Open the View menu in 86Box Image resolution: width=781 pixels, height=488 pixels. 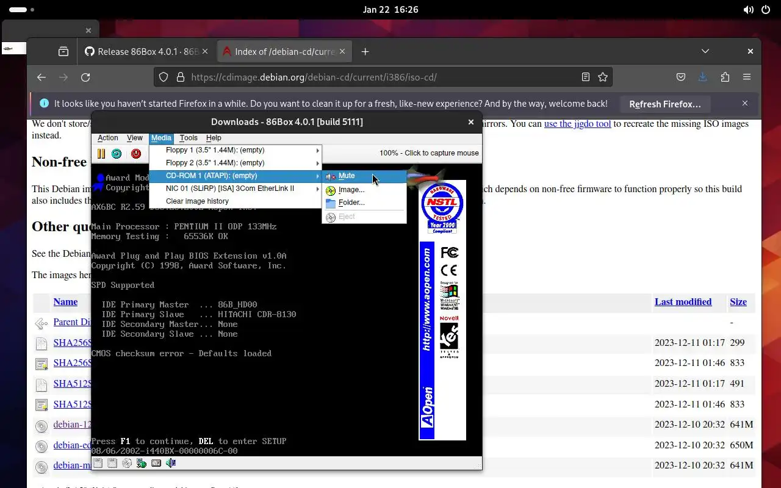135,138
